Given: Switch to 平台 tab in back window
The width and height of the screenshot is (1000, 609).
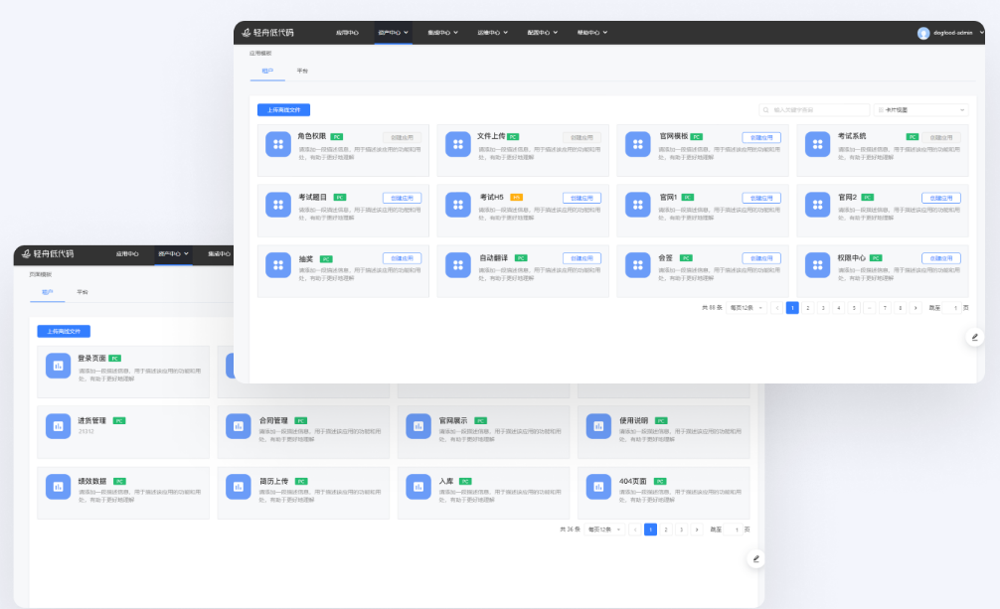Looking at the screenshot, I should [x=83, y=292].
